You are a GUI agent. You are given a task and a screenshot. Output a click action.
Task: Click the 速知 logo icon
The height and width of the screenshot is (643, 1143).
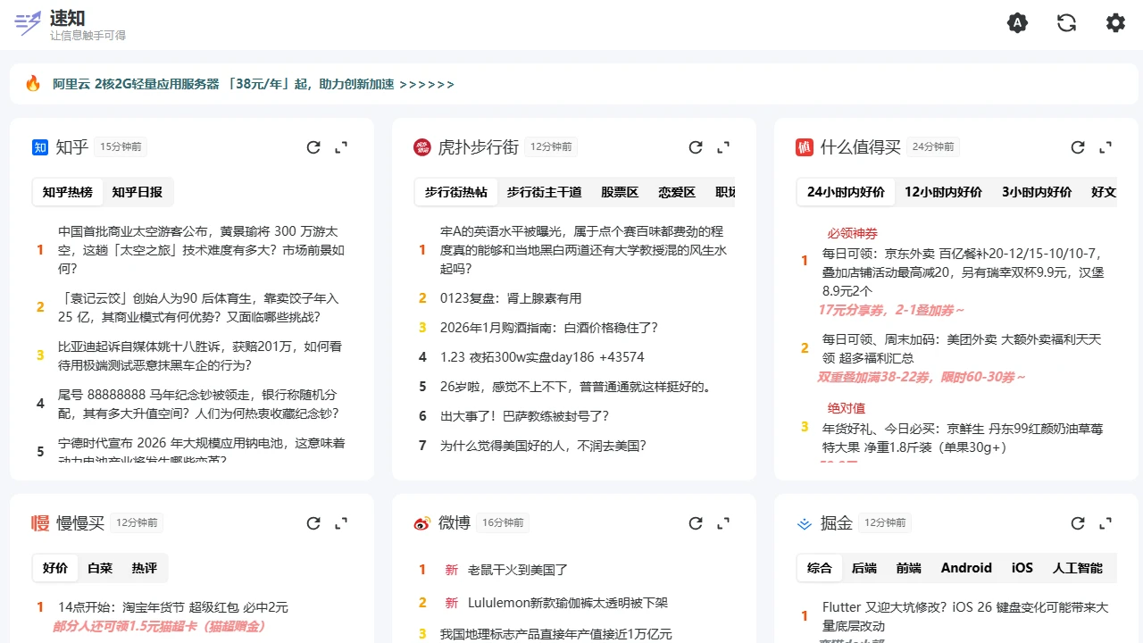(28, 22)
